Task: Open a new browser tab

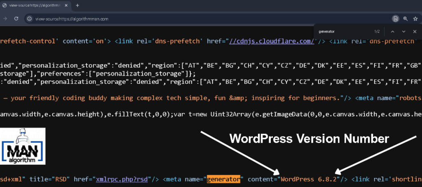Action: coord(77,5)
